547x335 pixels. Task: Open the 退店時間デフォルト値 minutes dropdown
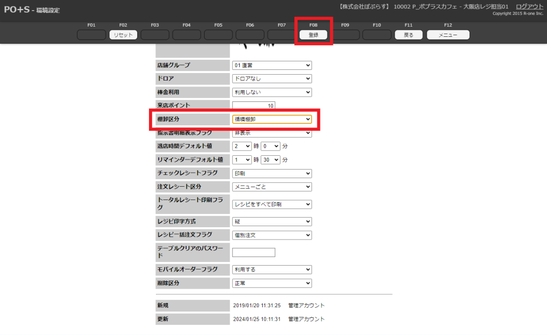270,146
